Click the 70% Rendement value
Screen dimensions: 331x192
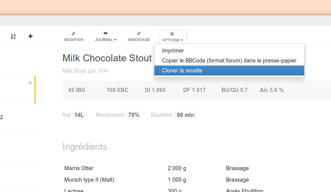134,115
